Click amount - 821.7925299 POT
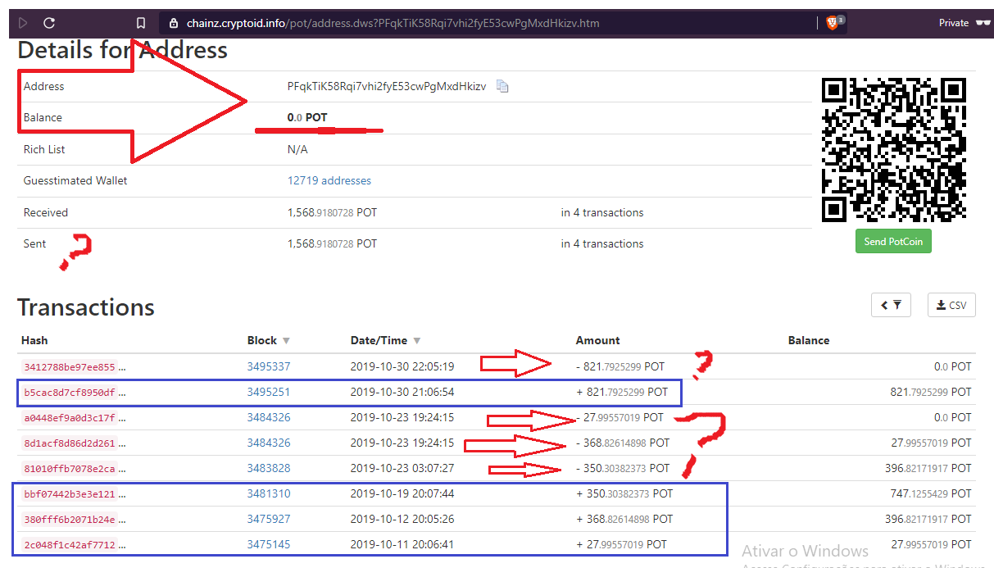Viewport: 994px width, 568px height. [x=621, y=366]
